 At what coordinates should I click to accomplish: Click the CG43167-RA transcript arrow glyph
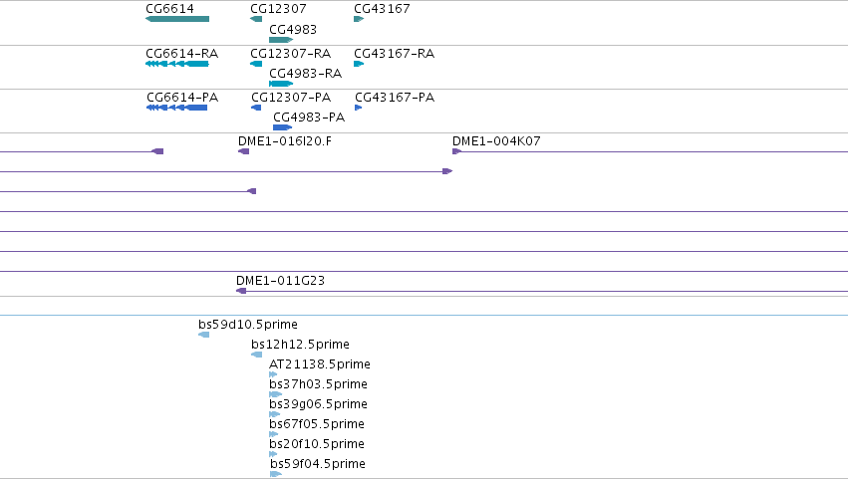point(359,64)
